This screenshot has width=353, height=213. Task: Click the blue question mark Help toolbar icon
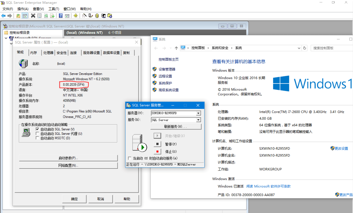click(x=61, y=16)
